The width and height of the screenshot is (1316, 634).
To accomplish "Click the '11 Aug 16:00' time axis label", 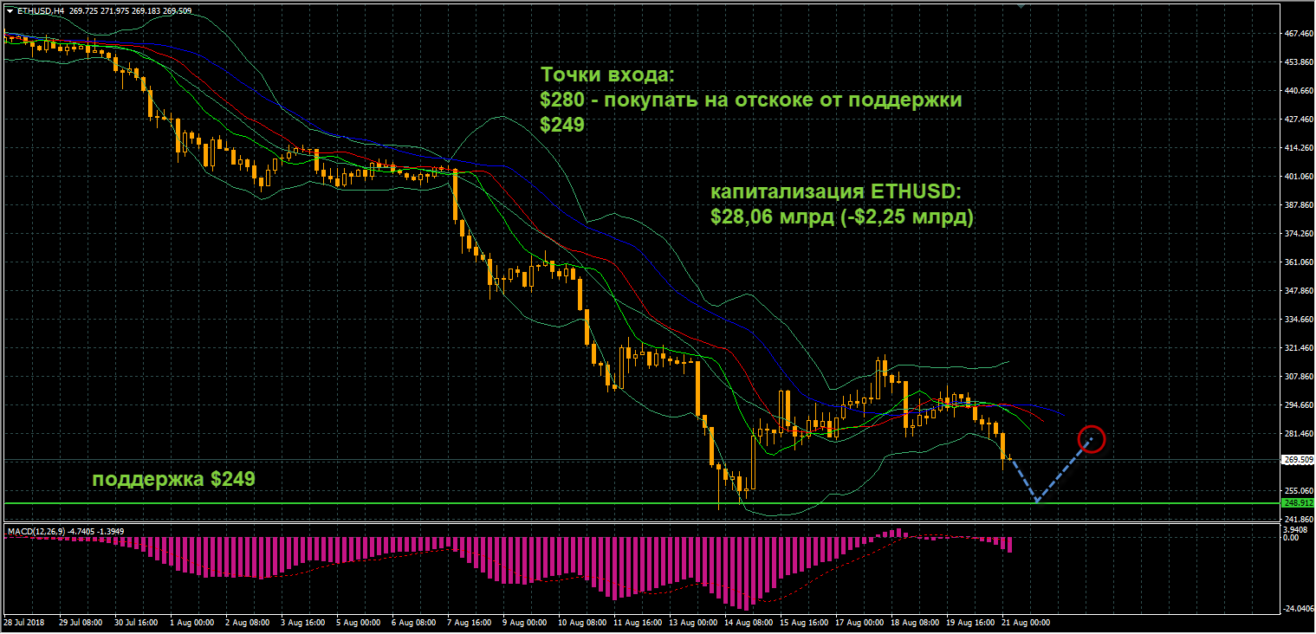I will point(637,623).
